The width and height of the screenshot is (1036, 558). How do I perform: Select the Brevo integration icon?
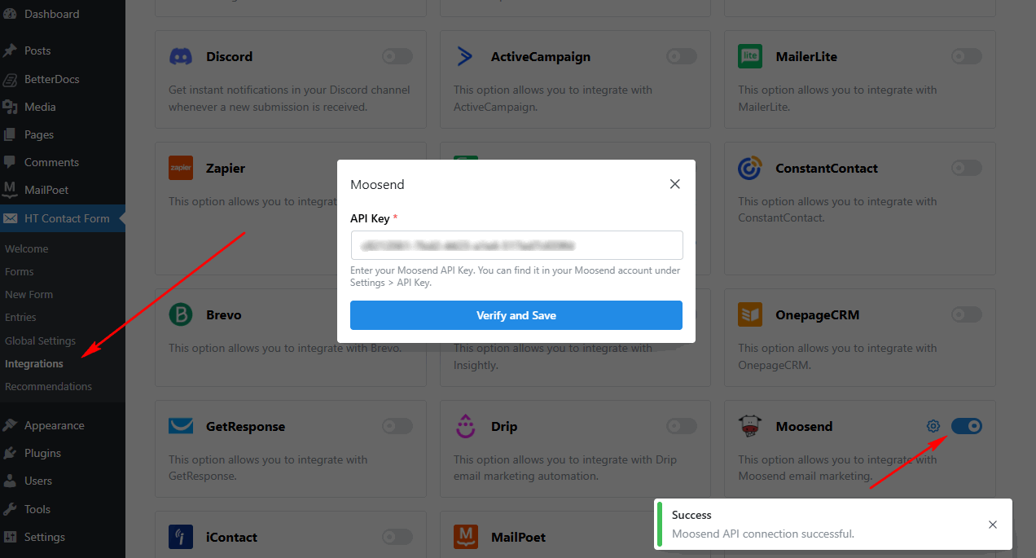pyautogui.click(x=181, y=314)
